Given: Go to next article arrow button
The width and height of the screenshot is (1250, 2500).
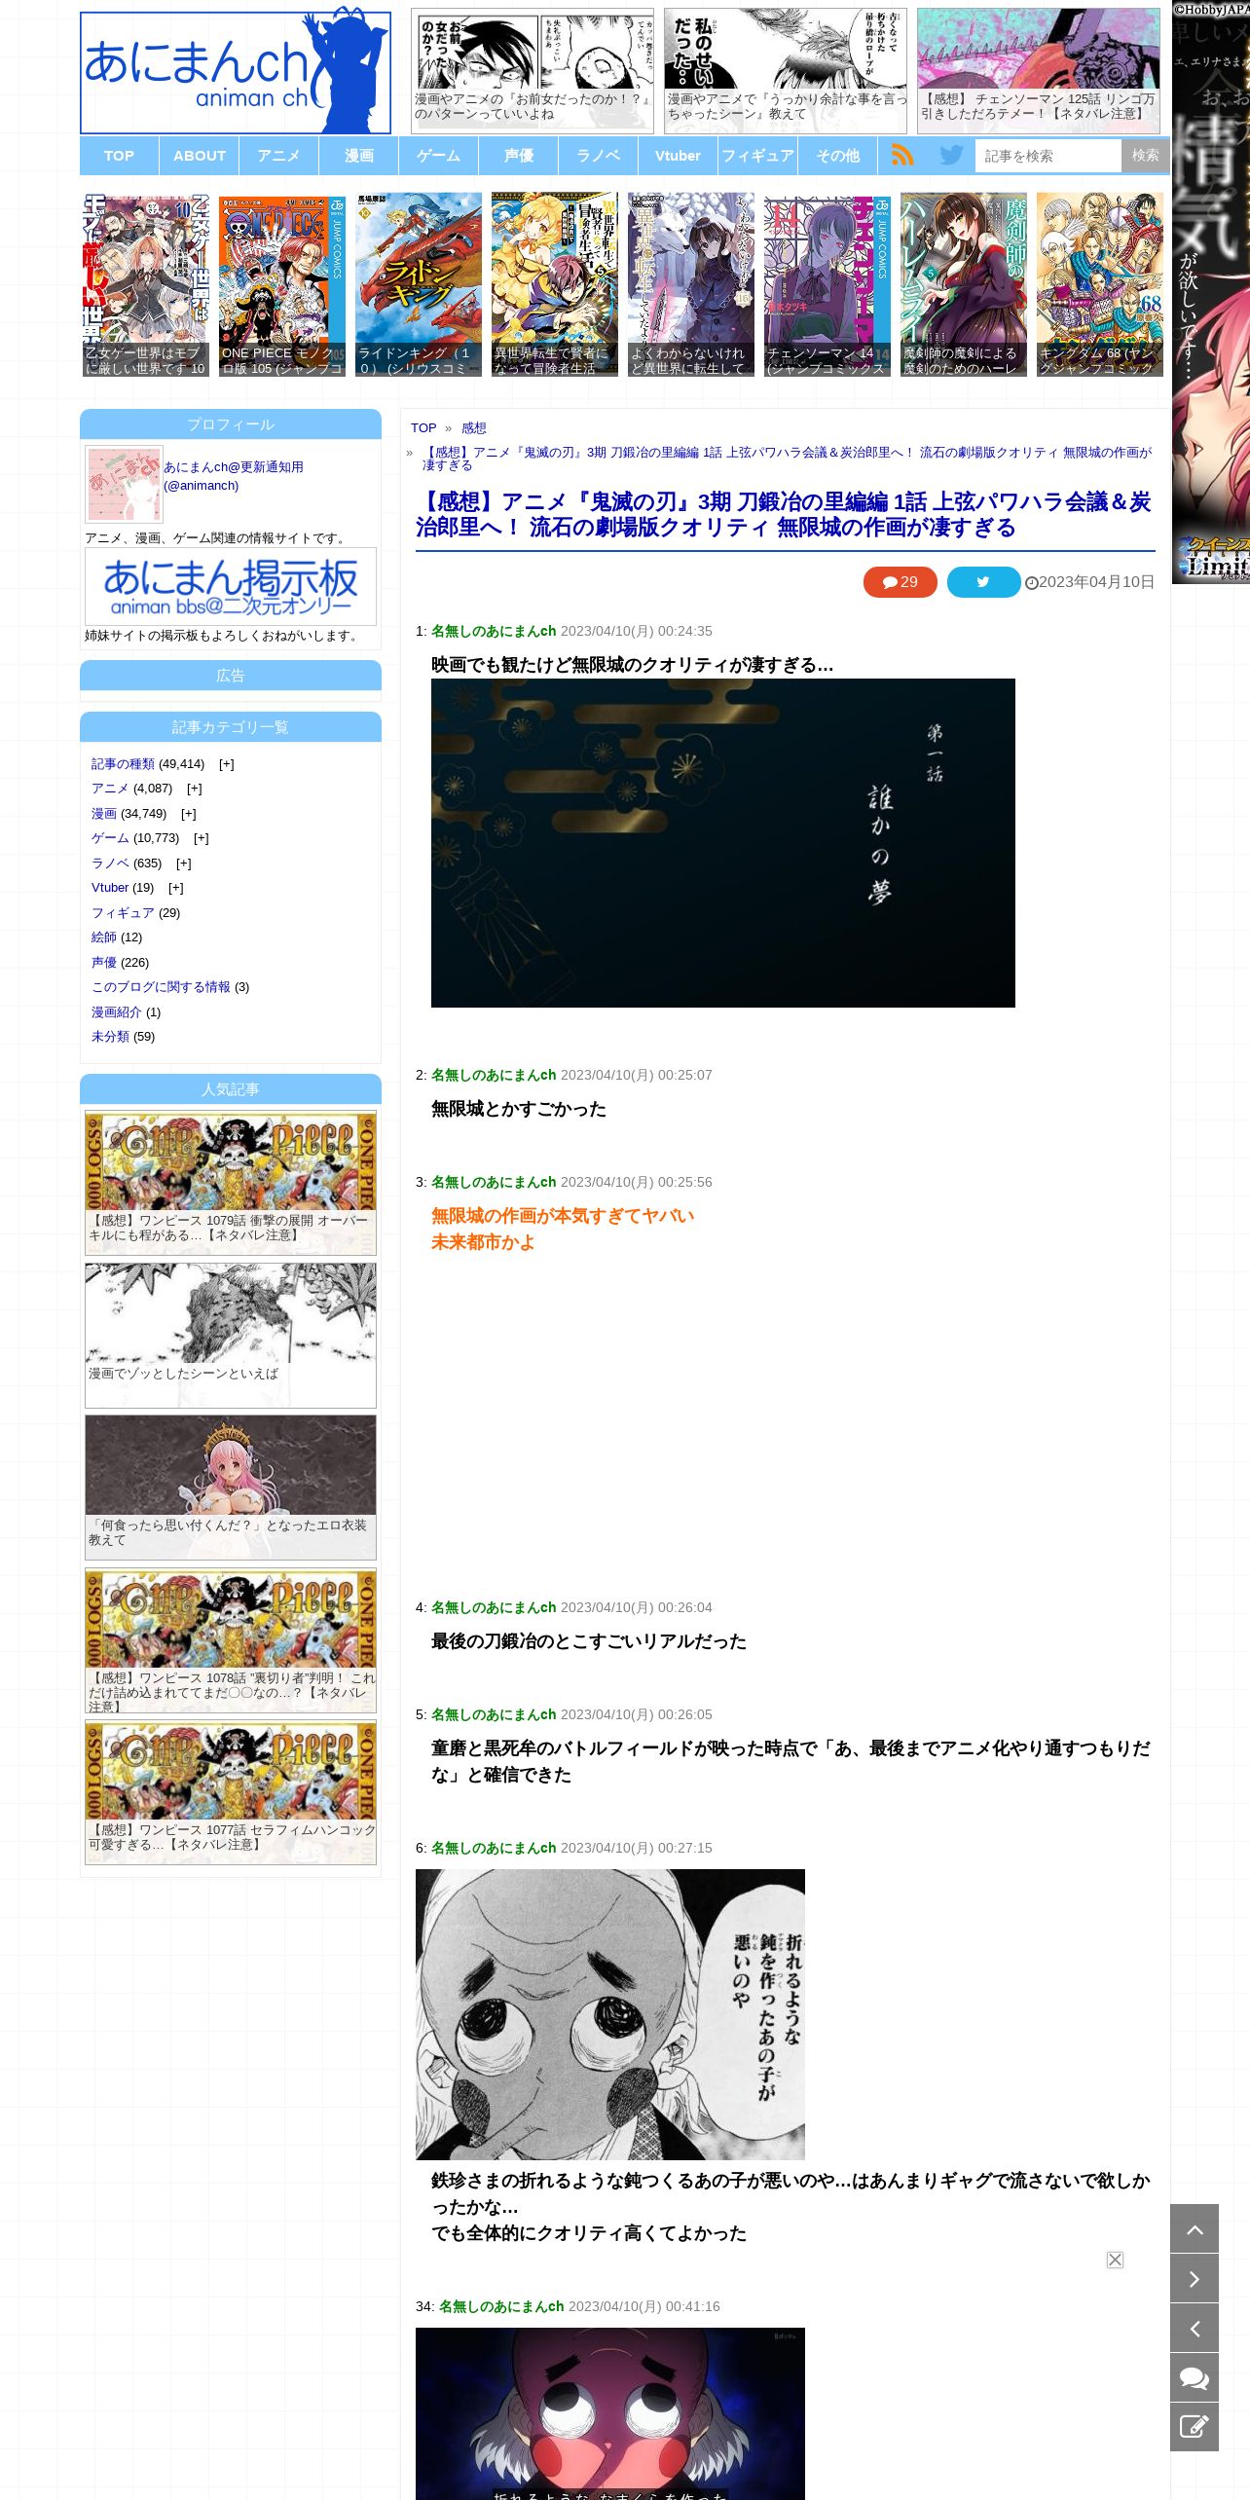Looking at the screenshot, I should [x=1195, y=2278].
